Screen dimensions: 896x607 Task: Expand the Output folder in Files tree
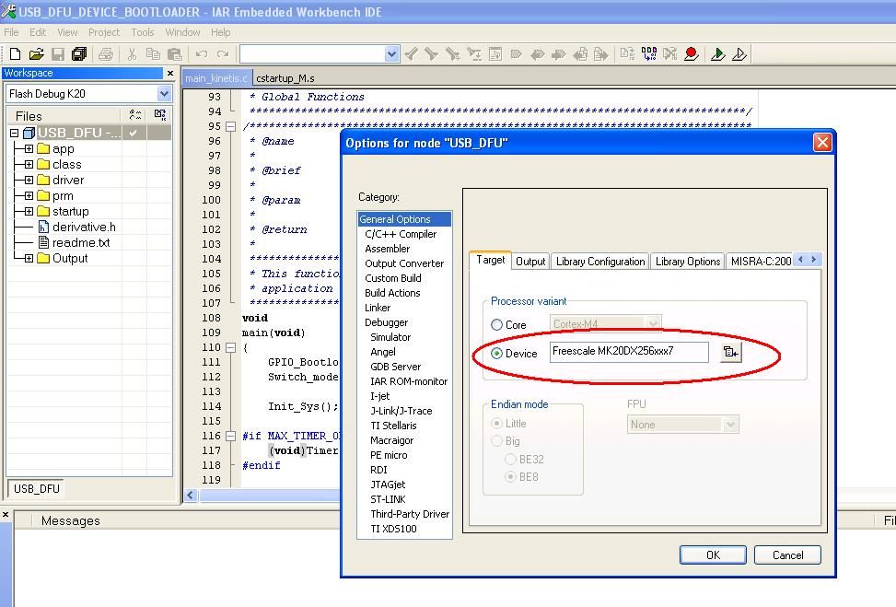click(x=29, y=258)
